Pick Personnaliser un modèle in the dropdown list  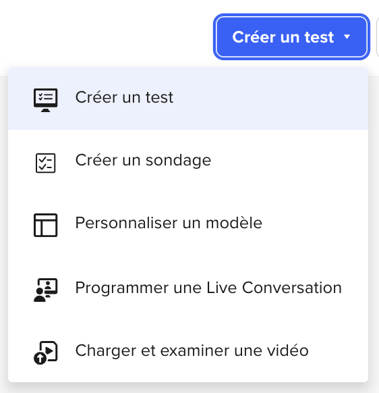[188, 224]
